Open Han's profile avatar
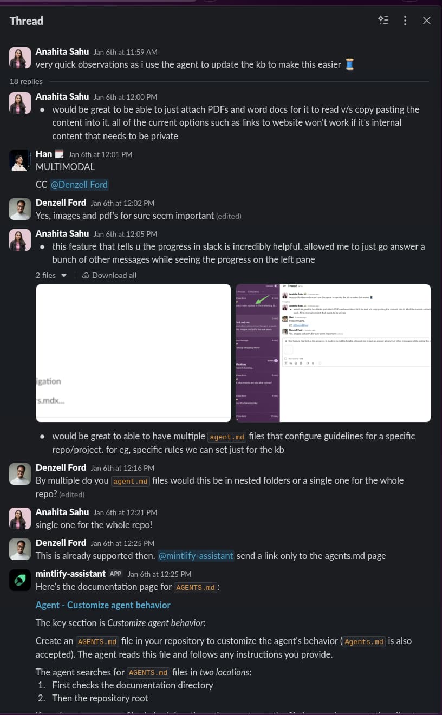This screenshot has width=442, height=715. 20,161
